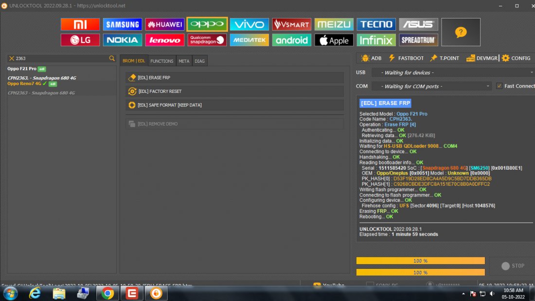This screenshot has width=535, height=301.
Task: Select the Vsmart brand tile
Action: pyautogui.click(x=292, y=24)
